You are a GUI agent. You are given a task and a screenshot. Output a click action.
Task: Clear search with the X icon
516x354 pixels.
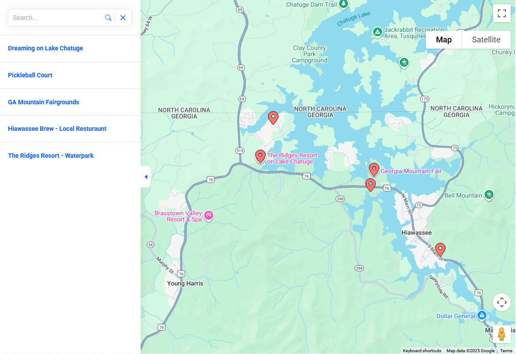(123, 18)
